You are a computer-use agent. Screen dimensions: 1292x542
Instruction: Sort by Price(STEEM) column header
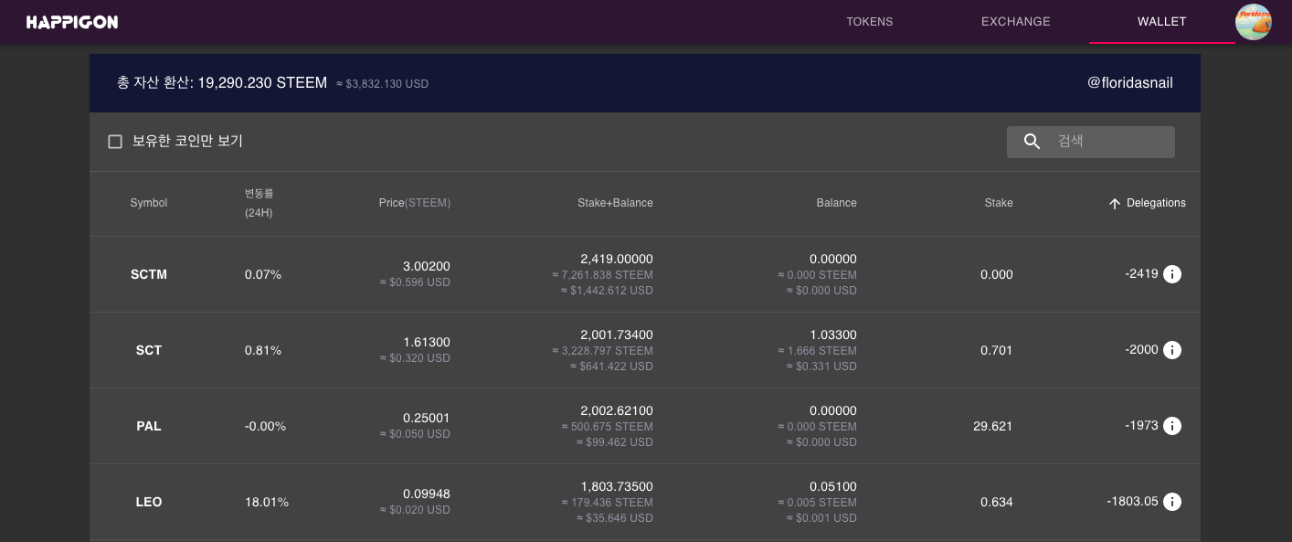[x=415, y=203]
